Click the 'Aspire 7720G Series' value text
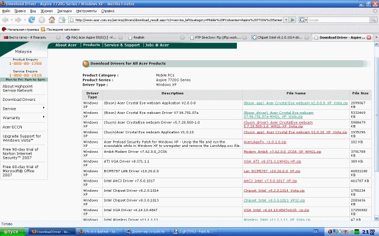379x236 pixels. click(x=174, y=80)
